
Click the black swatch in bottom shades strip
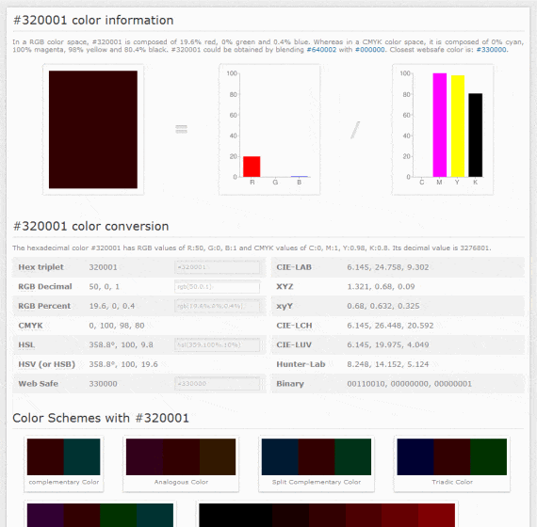click(236, 515)
